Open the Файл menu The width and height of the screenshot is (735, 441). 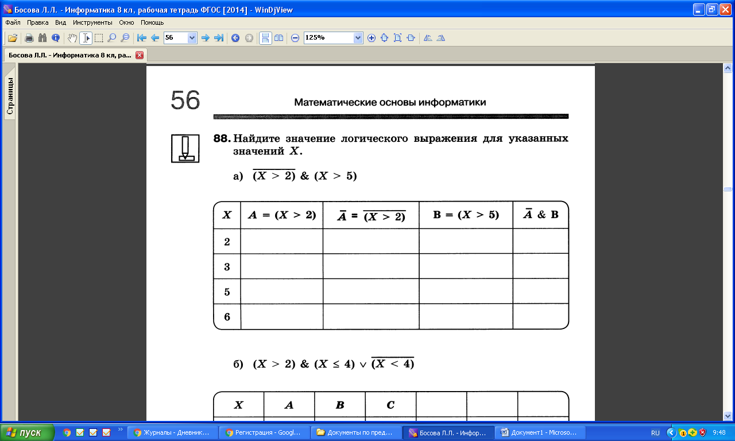tap(13, 22)
